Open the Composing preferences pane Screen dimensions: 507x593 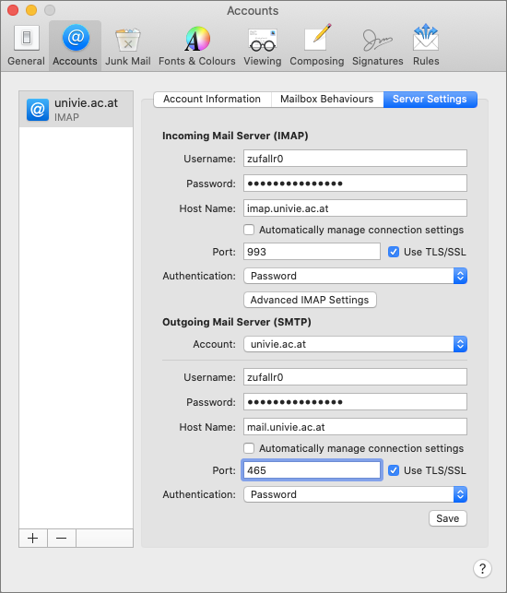coord(317,45)
